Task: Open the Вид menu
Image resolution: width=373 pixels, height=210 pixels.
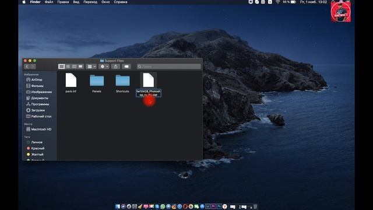Action: pyautogui.click(x=76, y=2)
